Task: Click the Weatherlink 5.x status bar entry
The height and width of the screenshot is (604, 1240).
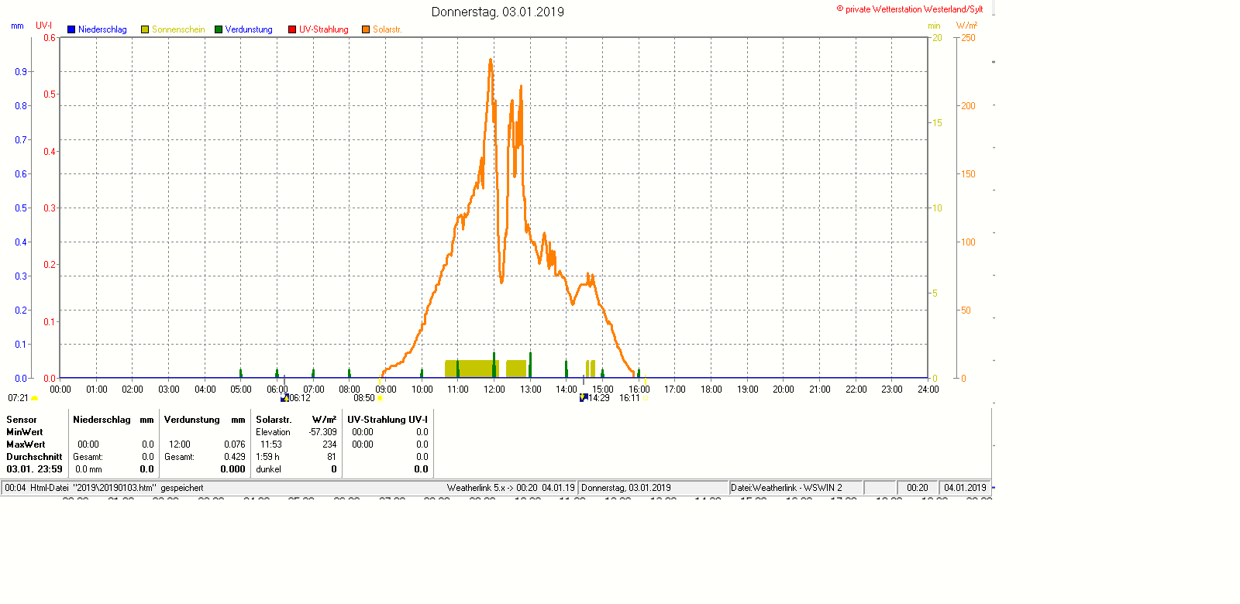Action: click(511, 488)
